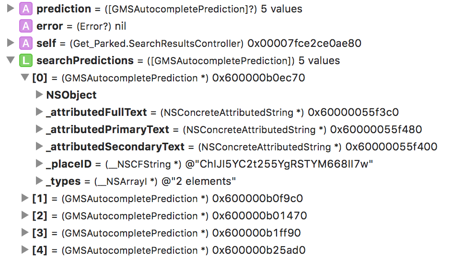Expand the self variable
Screen dimensions: 464x272
[10, 43]
